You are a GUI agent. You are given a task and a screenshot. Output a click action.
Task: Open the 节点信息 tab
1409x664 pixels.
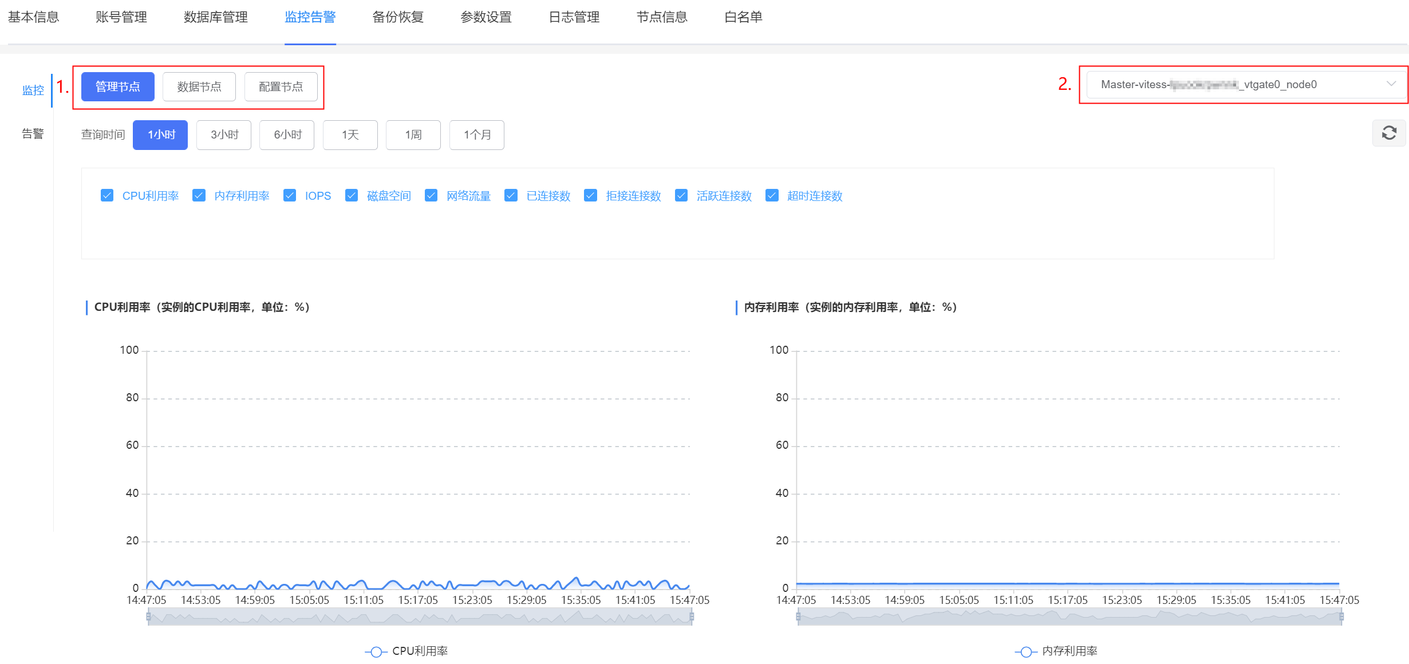pyautogui.click(x=662, y=17)
